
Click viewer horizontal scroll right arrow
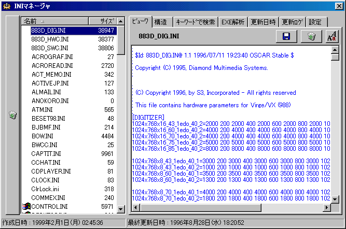tap(327, 207)
